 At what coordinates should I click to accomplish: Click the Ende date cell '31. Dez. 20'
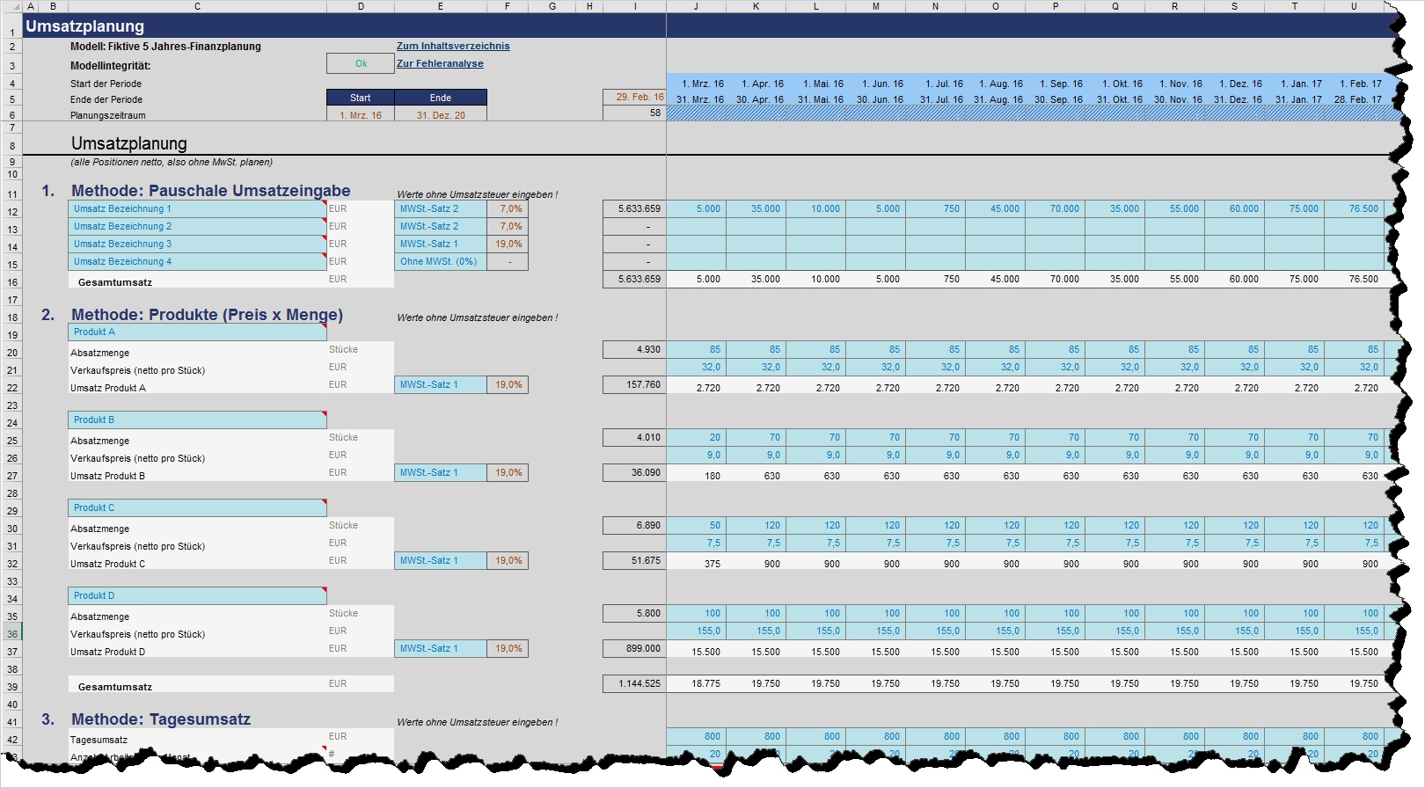tap(441, 115)
